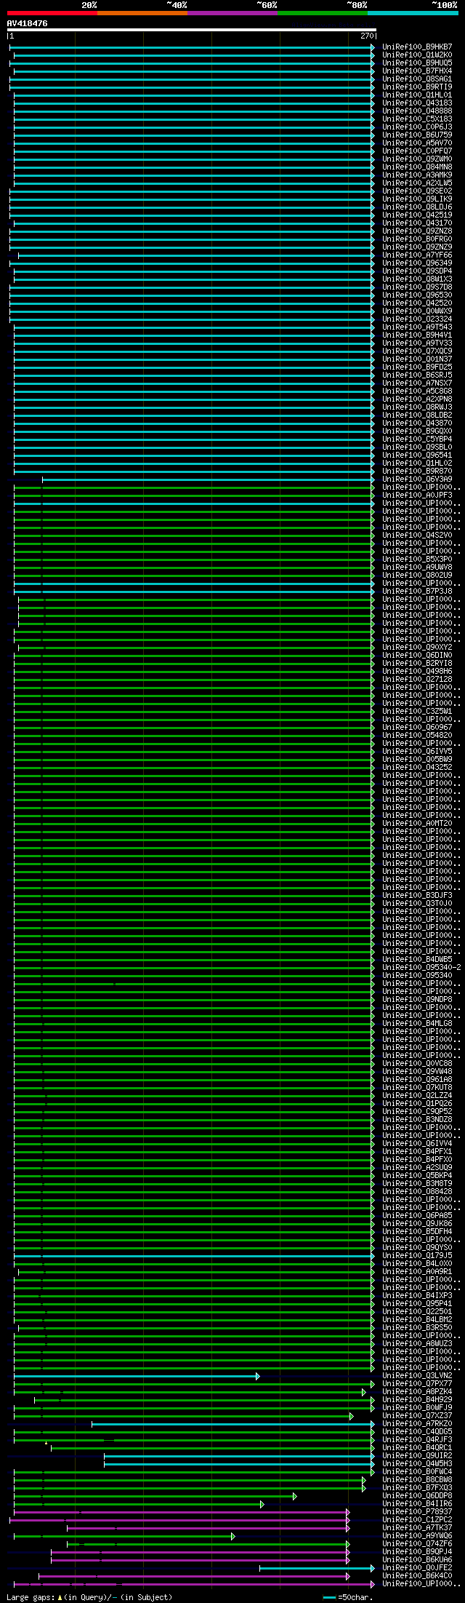Select label UniRef100_A2SUQ9
This screenshot has height=1603, width=465.
click(x=417, y=1167)
